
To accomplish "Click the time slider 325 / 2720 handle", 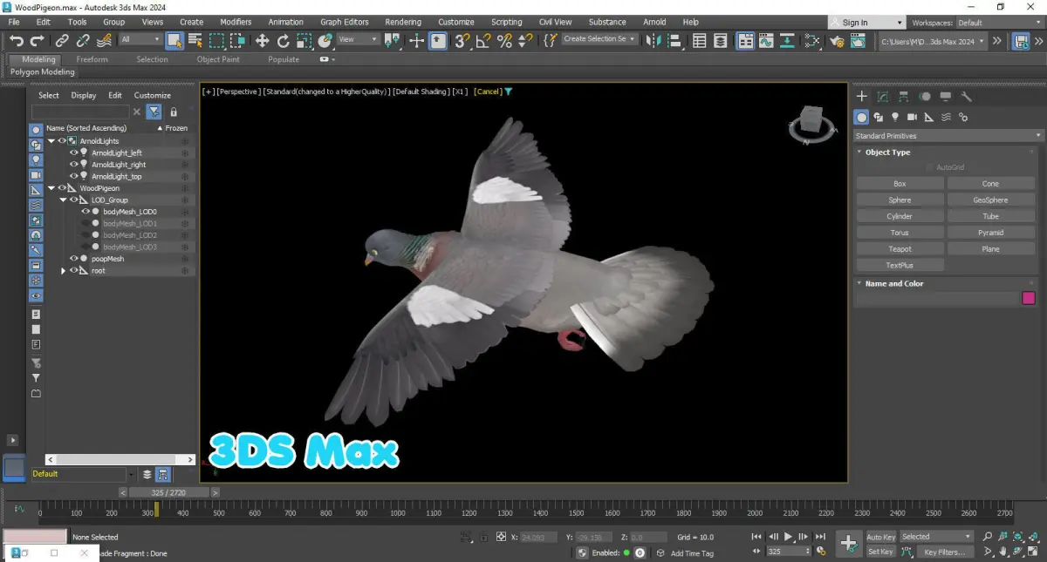I will click(x=169, y=492).
